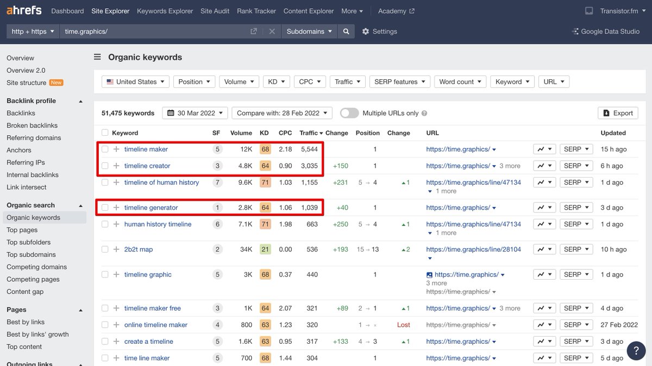Image resolution: width=652 pixels, height=366 pixels.
Task: Clear the time.graphics URL with X icon
Action: (x=272, y=31)
